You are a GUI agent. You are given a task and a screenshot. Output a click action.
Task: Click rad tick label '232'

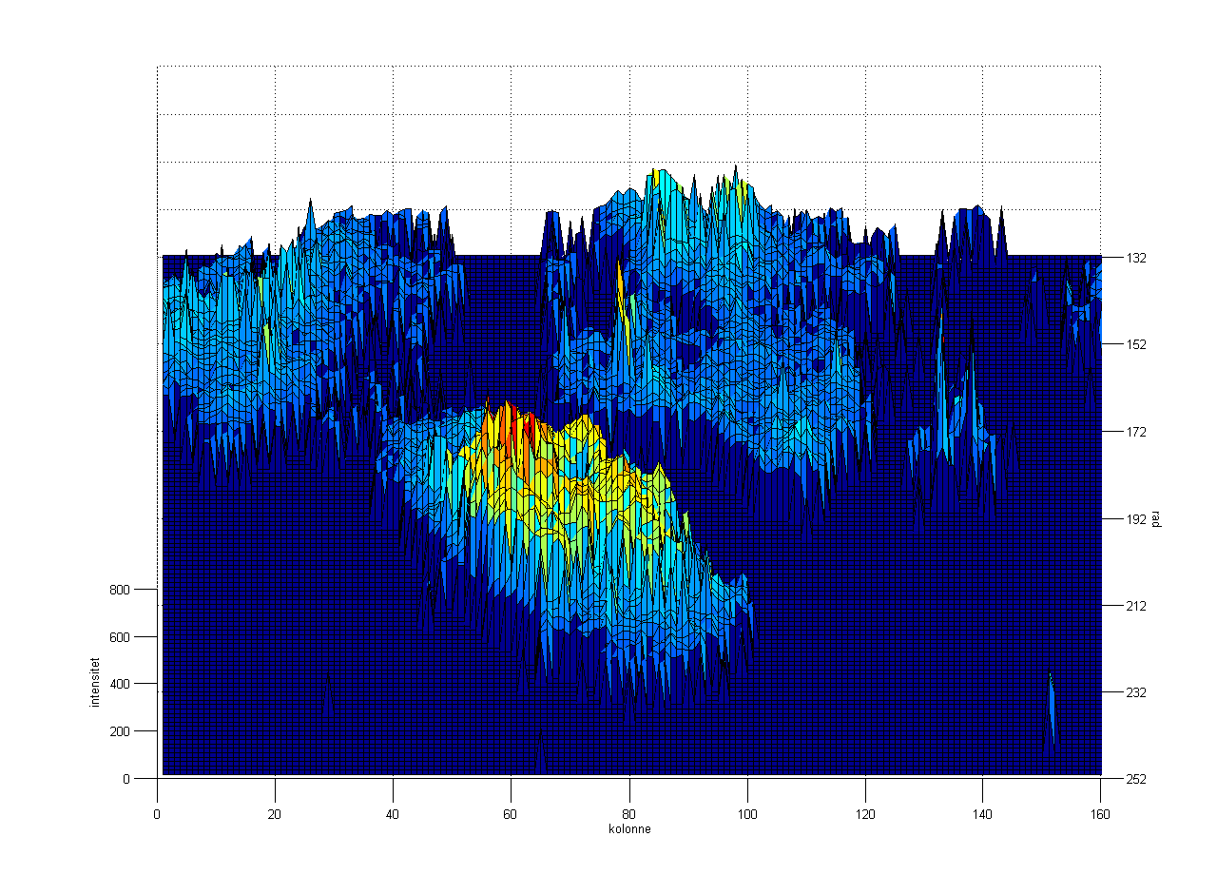pyautogui.click(x=1137, y=692)
